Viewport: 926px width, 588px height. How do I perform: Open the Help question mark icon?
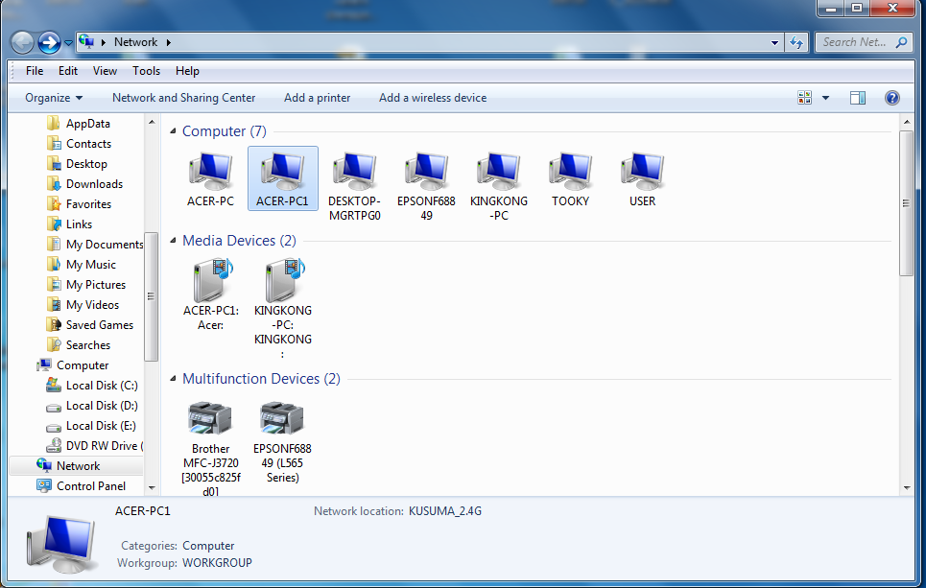891,98
